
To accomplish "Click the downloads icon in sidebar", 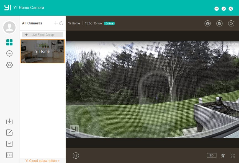I will coord(9,121).
